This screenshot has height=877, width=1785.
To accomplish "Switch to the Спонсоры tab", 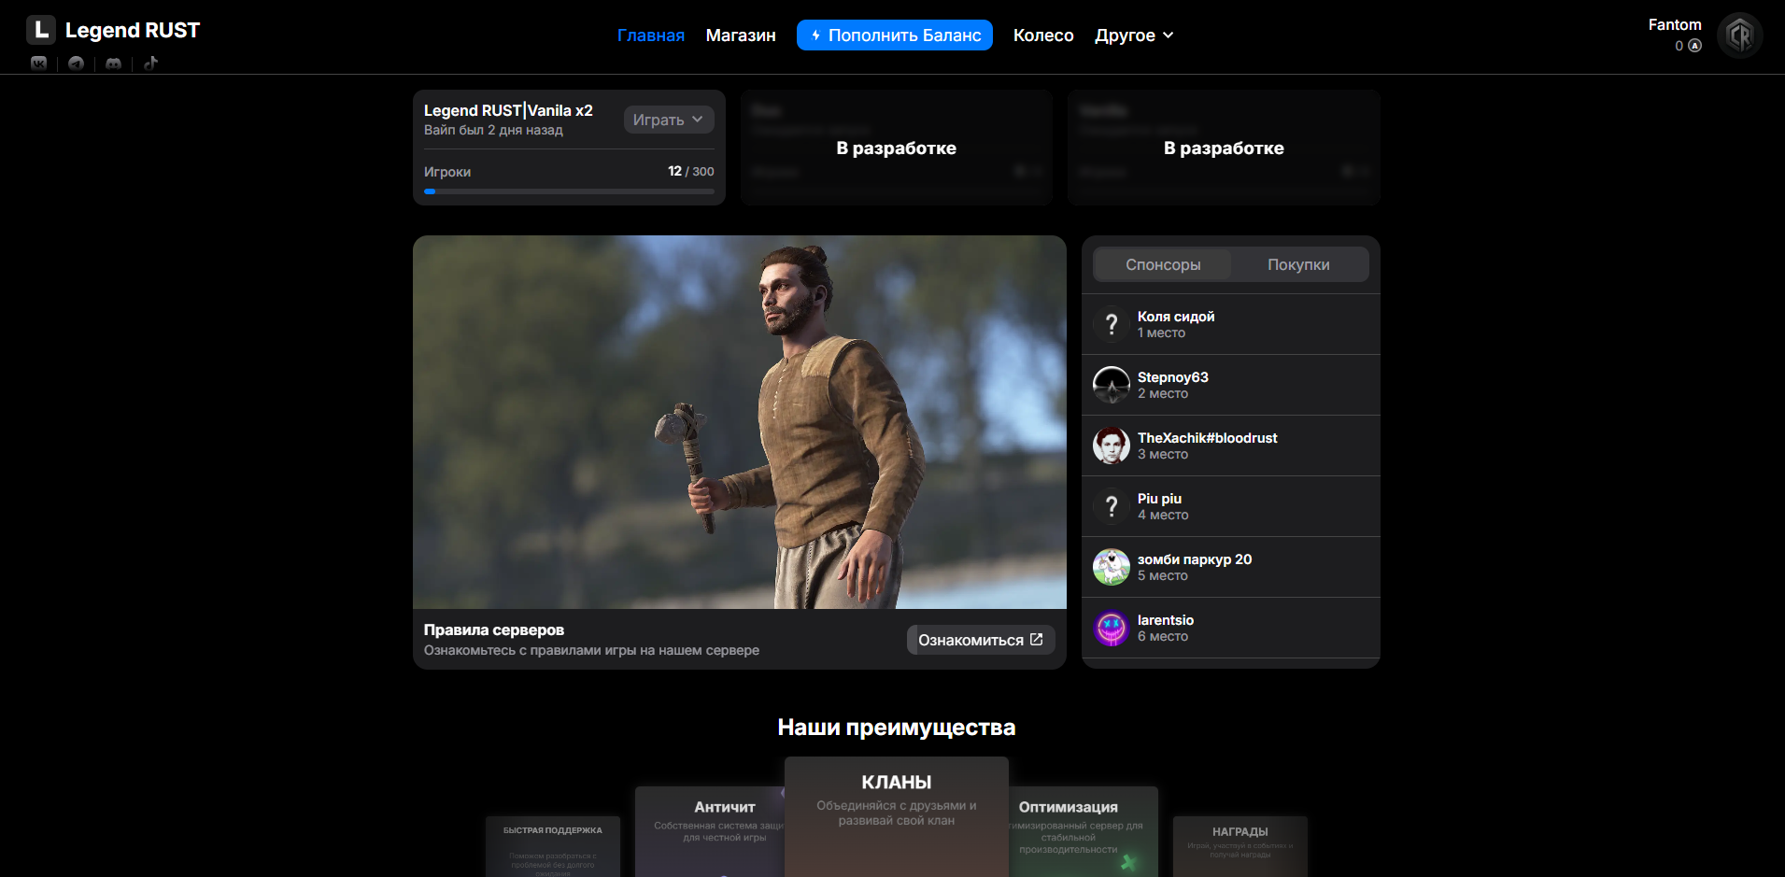I will click(1163, 264).
